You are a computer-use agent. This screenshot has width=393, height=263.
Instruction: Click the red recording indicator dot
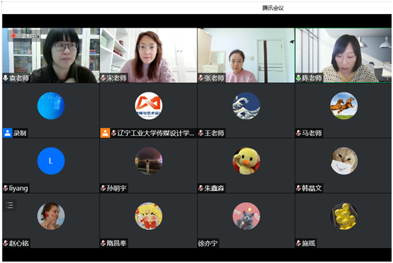point(13,36)
